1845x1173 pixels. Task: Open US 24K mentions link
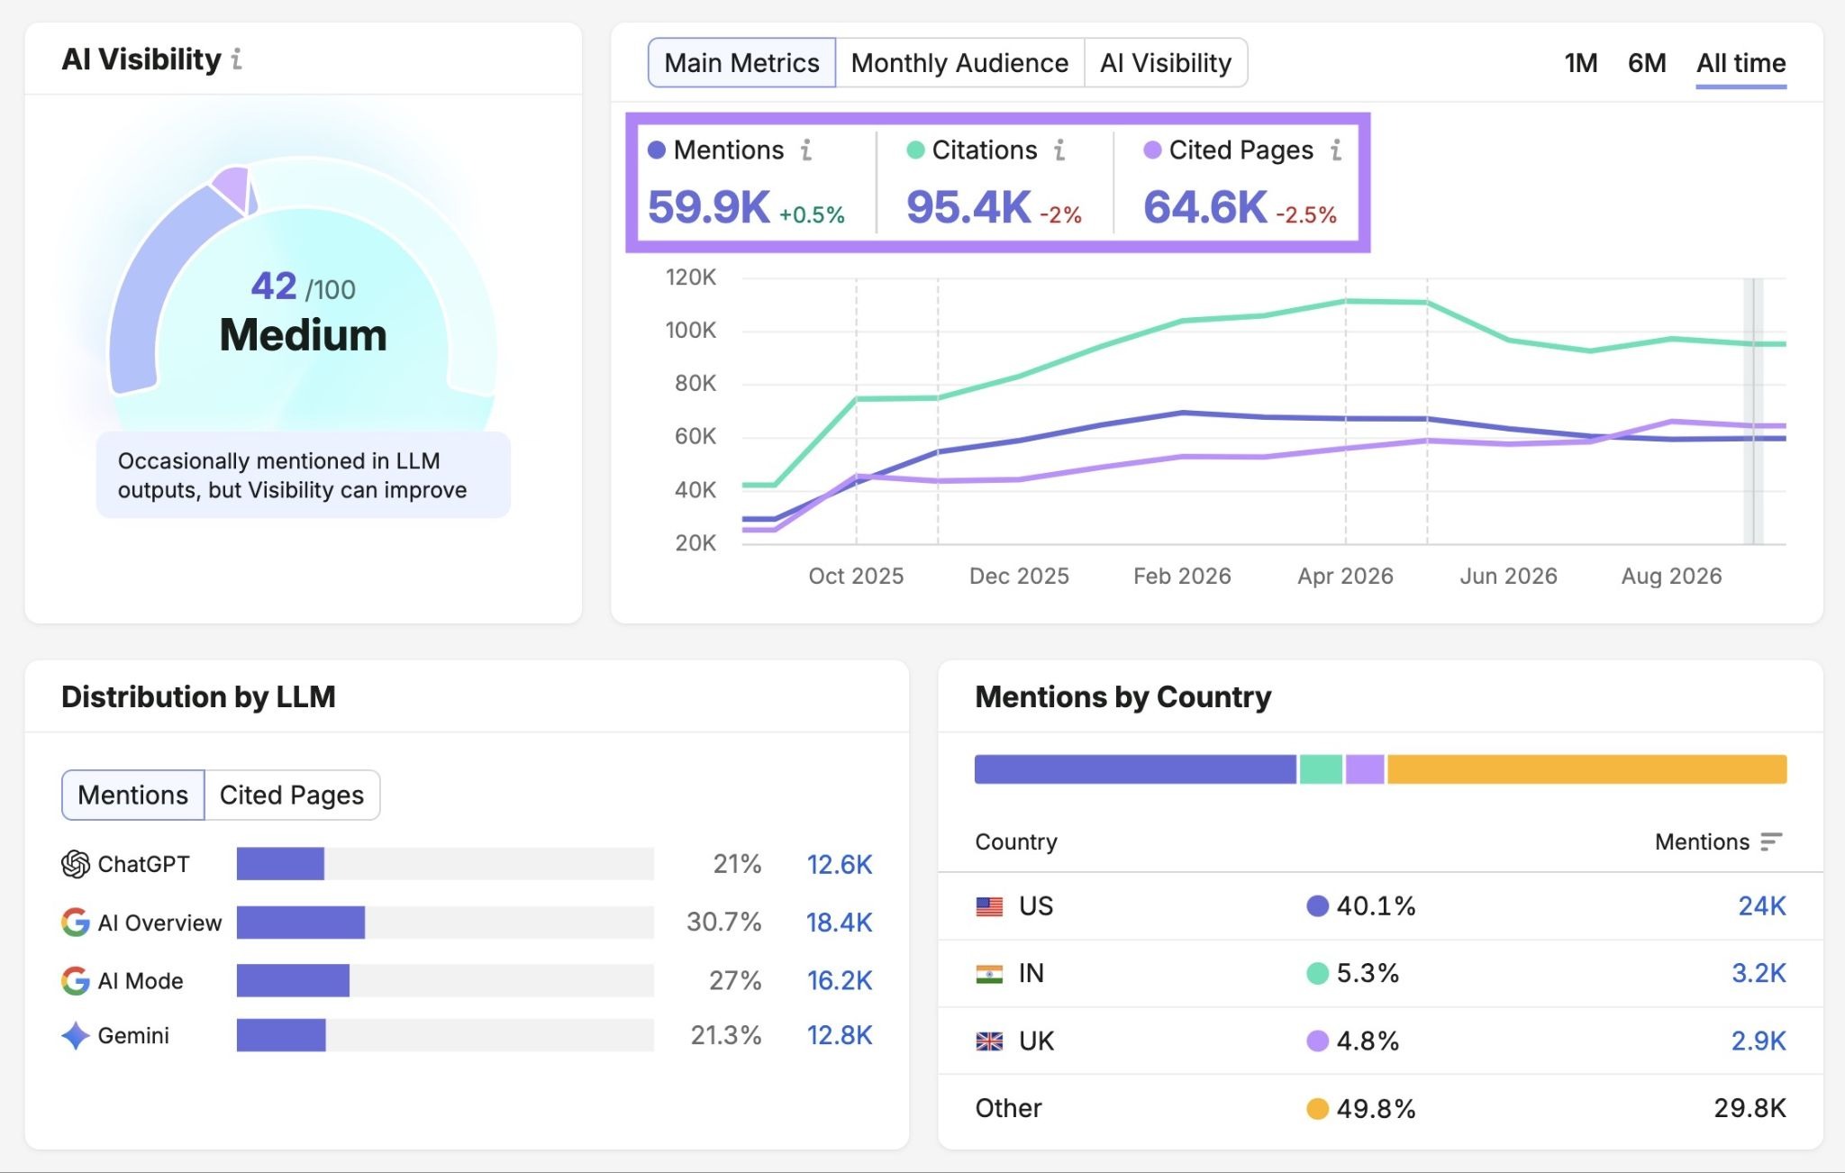tap(1761, 905)
